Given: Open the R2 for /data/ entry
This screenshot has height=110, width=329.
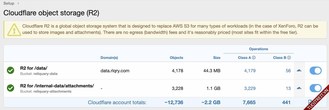Looking at the screenshot, I should [x=34, y=68].
